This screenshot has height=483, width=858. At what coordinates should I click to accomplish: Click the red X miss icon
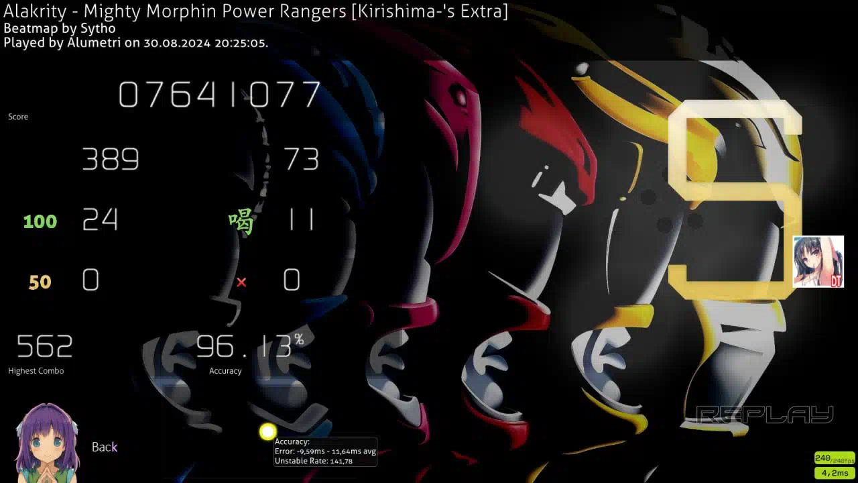[x=241, y=282]
